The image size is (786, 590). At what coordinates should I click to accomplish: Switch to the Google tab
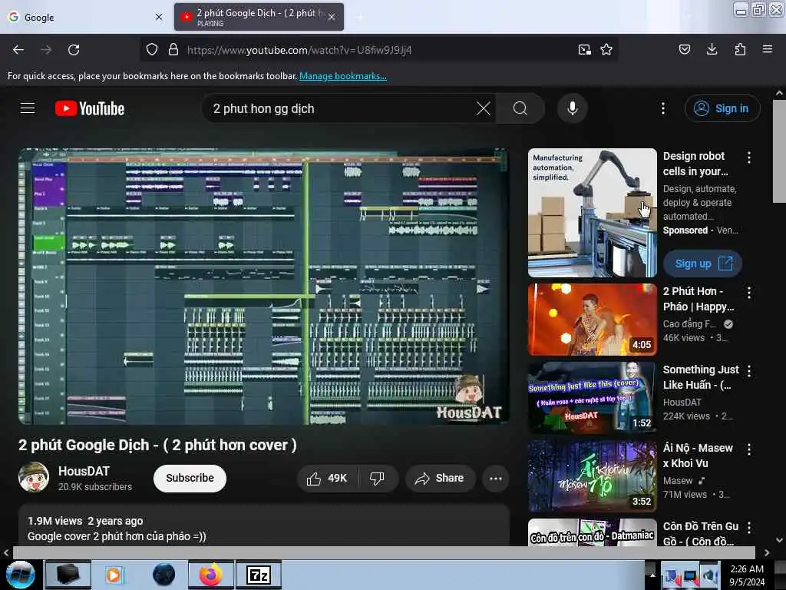pos(85,17)
